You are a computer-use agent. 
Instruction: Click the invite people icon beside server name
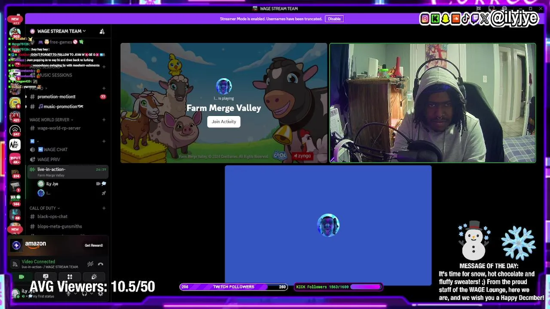[x=102, y=31]
